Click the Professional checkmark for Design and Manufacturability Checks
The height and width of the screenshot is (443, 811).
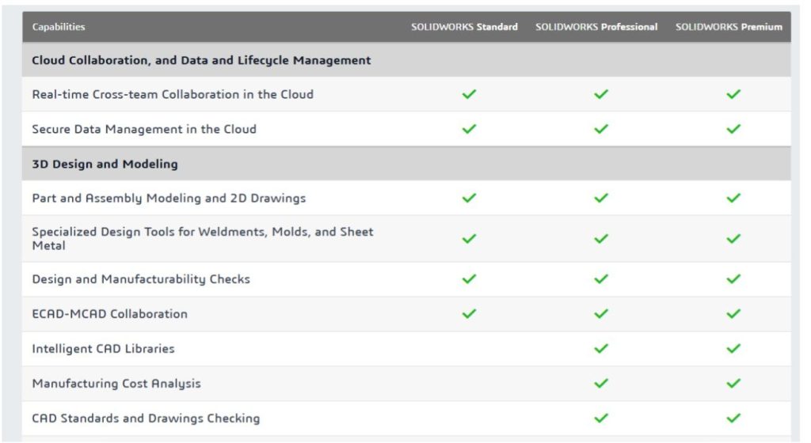tap(601, 278)
